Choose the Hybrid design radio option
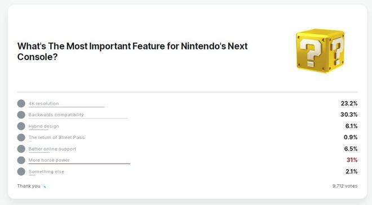Screen dimensions: 372x205 21,126
